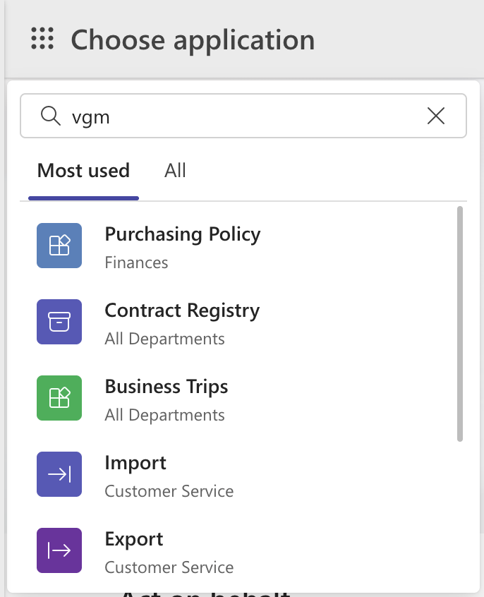Click Finances label under Purchasing Policy

[136, 263]
